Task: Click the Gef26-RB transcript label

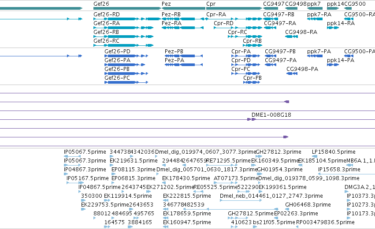Action: pyautogui.click(x=106, y=32)
